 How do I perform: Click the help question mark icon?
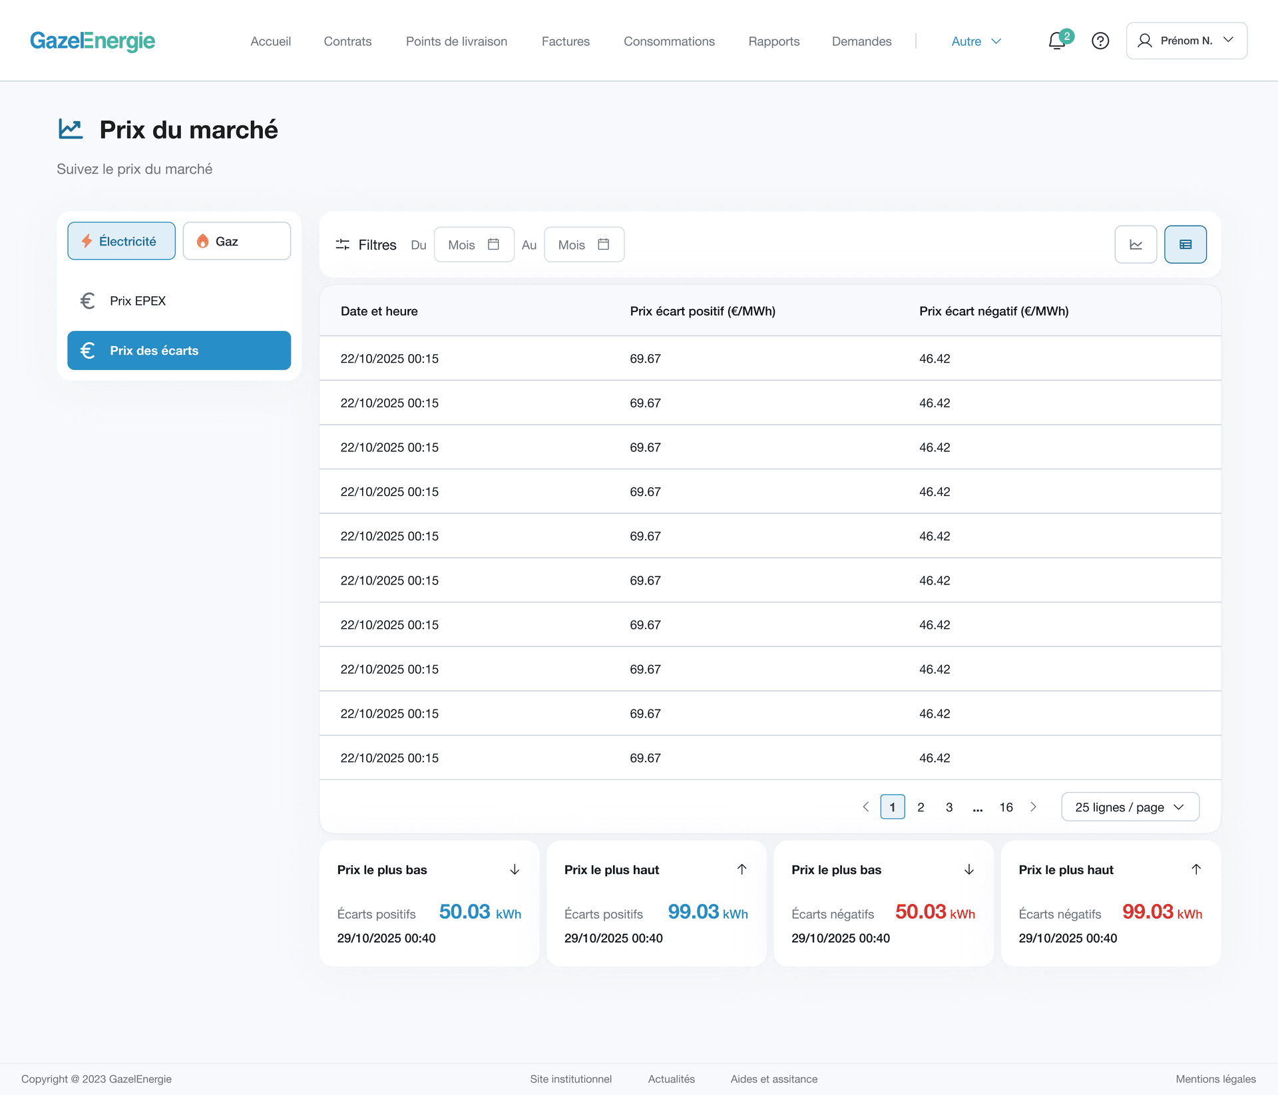[x=1100, y=41]
